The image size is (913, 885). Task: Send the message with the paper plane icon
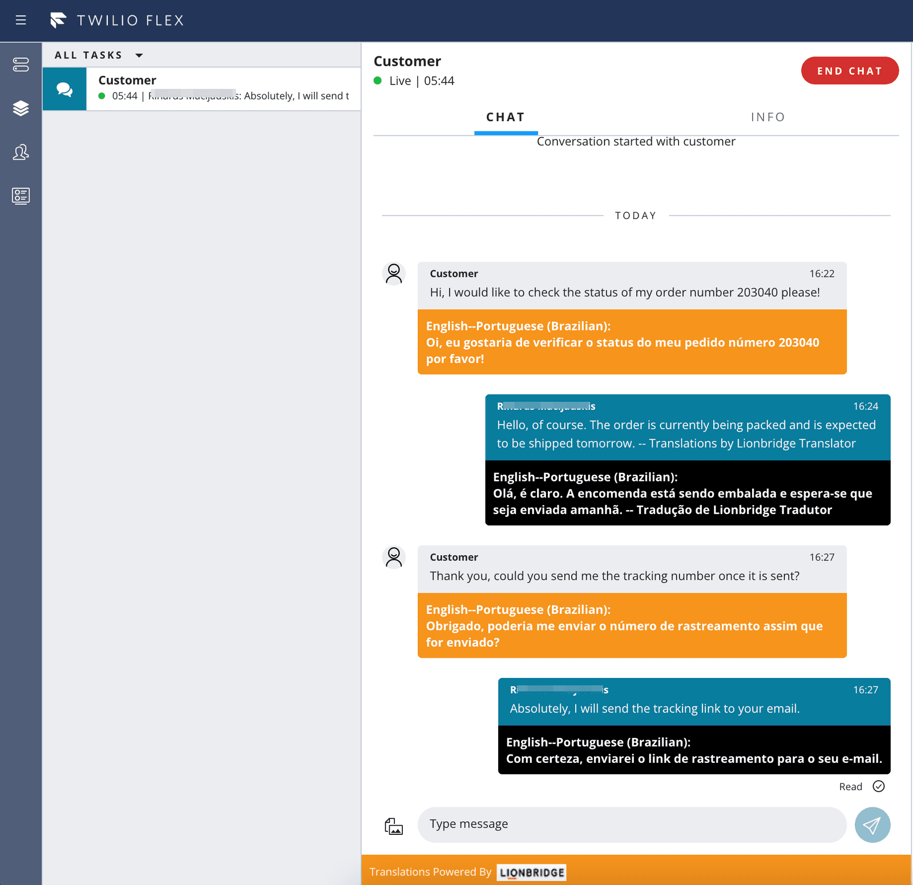pos(872,825)
